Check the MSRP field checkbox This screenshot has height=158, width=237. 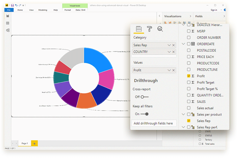click(189, 31)
